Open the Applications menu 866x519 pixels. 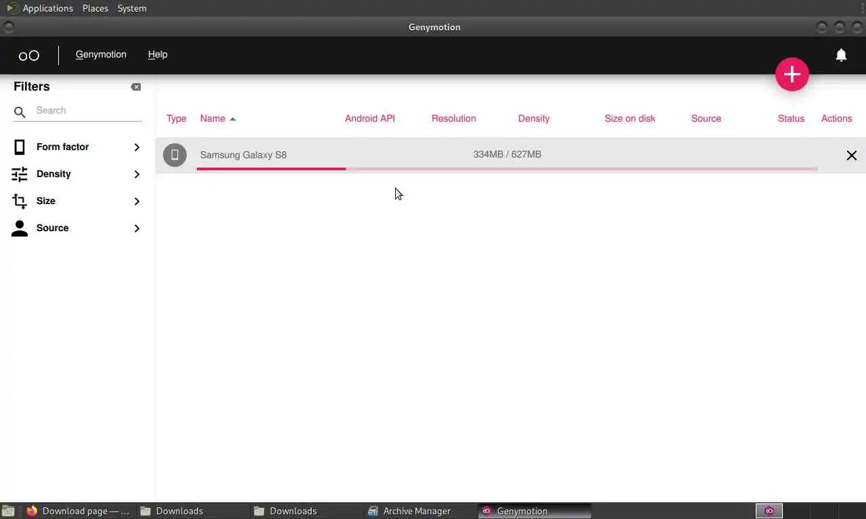[47, 8]
